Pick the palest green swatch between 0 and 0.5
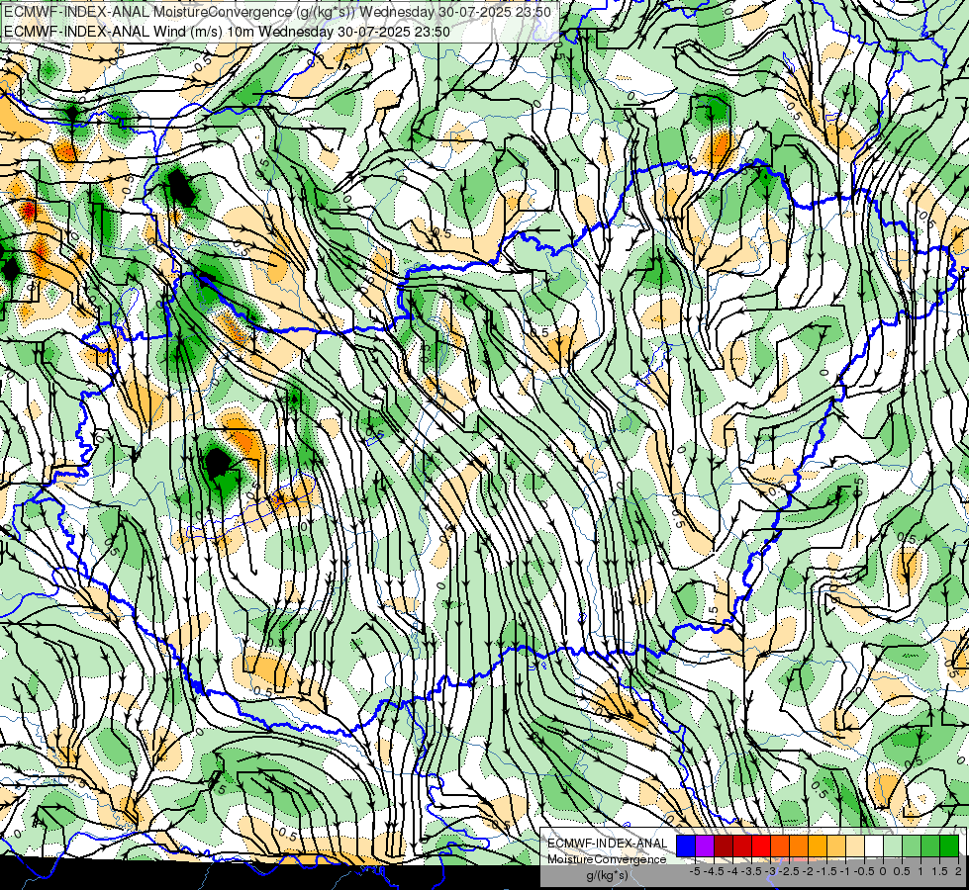 (x=893, y=845)
